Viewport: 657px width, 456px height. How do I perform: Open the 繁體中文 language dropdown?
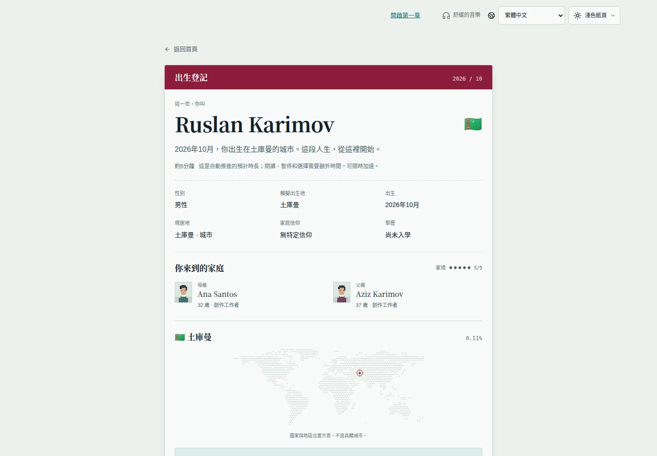pyautogui.click(x=532, y=16)
